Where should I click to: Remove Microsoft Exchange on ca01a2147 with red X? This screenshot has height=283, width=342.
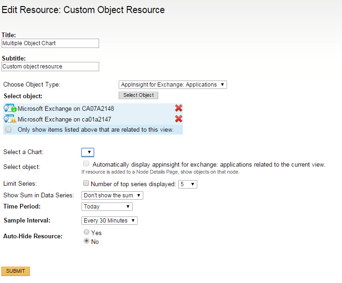point(179,119)
